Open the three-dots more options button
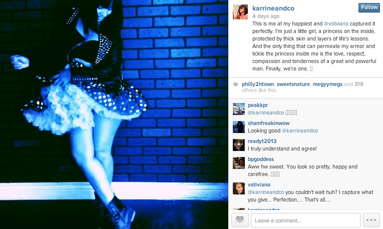 tap(371, 220)
